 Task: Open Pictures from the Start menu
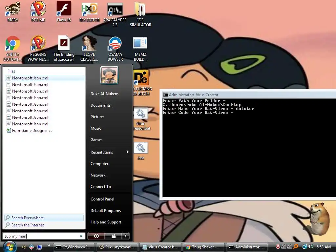click(97, 117)
